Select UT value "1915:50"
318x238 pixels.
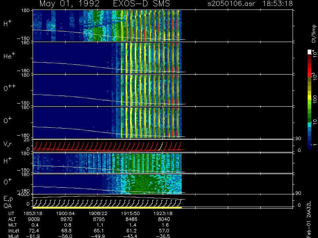coord(130,213)
